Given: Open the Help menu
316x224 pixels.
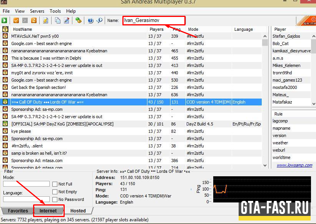Looking at the screenshot, I should pos(71,11).
